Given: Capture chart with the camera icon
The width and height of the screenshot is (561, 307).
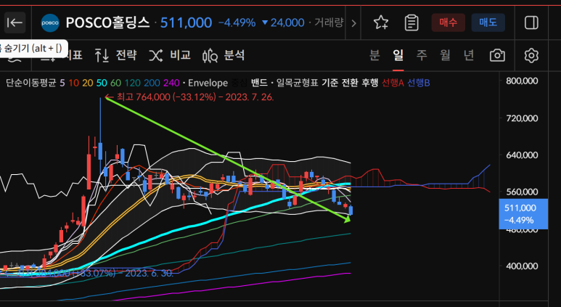Looking at the screenshot, I should (x=497, y=55).
